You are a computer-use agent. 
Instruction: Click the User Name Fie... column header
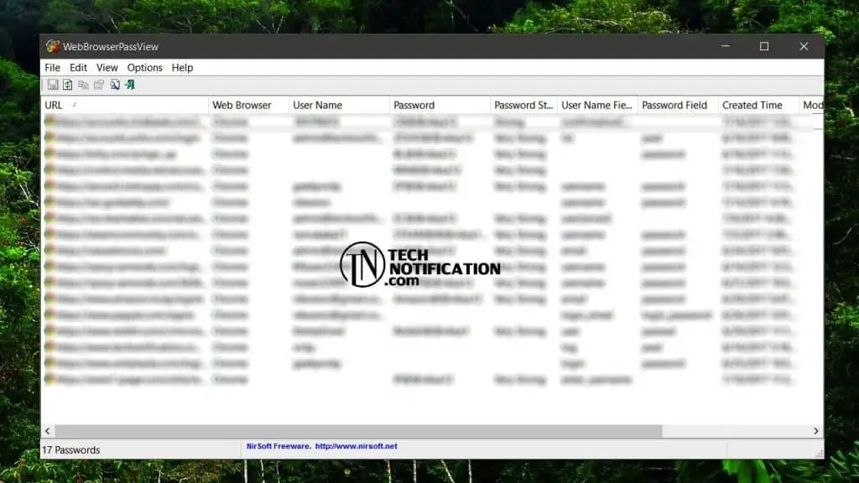pyautogui.click(x=597, y=105)
